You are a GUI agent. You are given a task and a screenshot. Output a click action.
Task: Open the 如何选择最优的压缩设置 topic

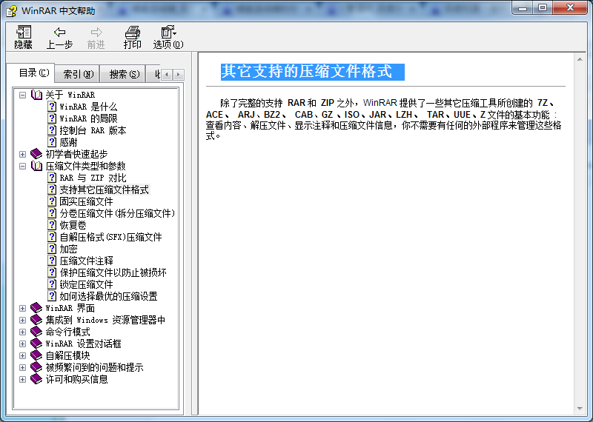pos(108,296)
